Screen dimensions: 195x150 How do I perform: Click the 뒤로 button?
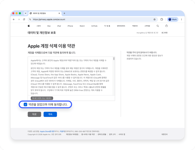(34, 114)
